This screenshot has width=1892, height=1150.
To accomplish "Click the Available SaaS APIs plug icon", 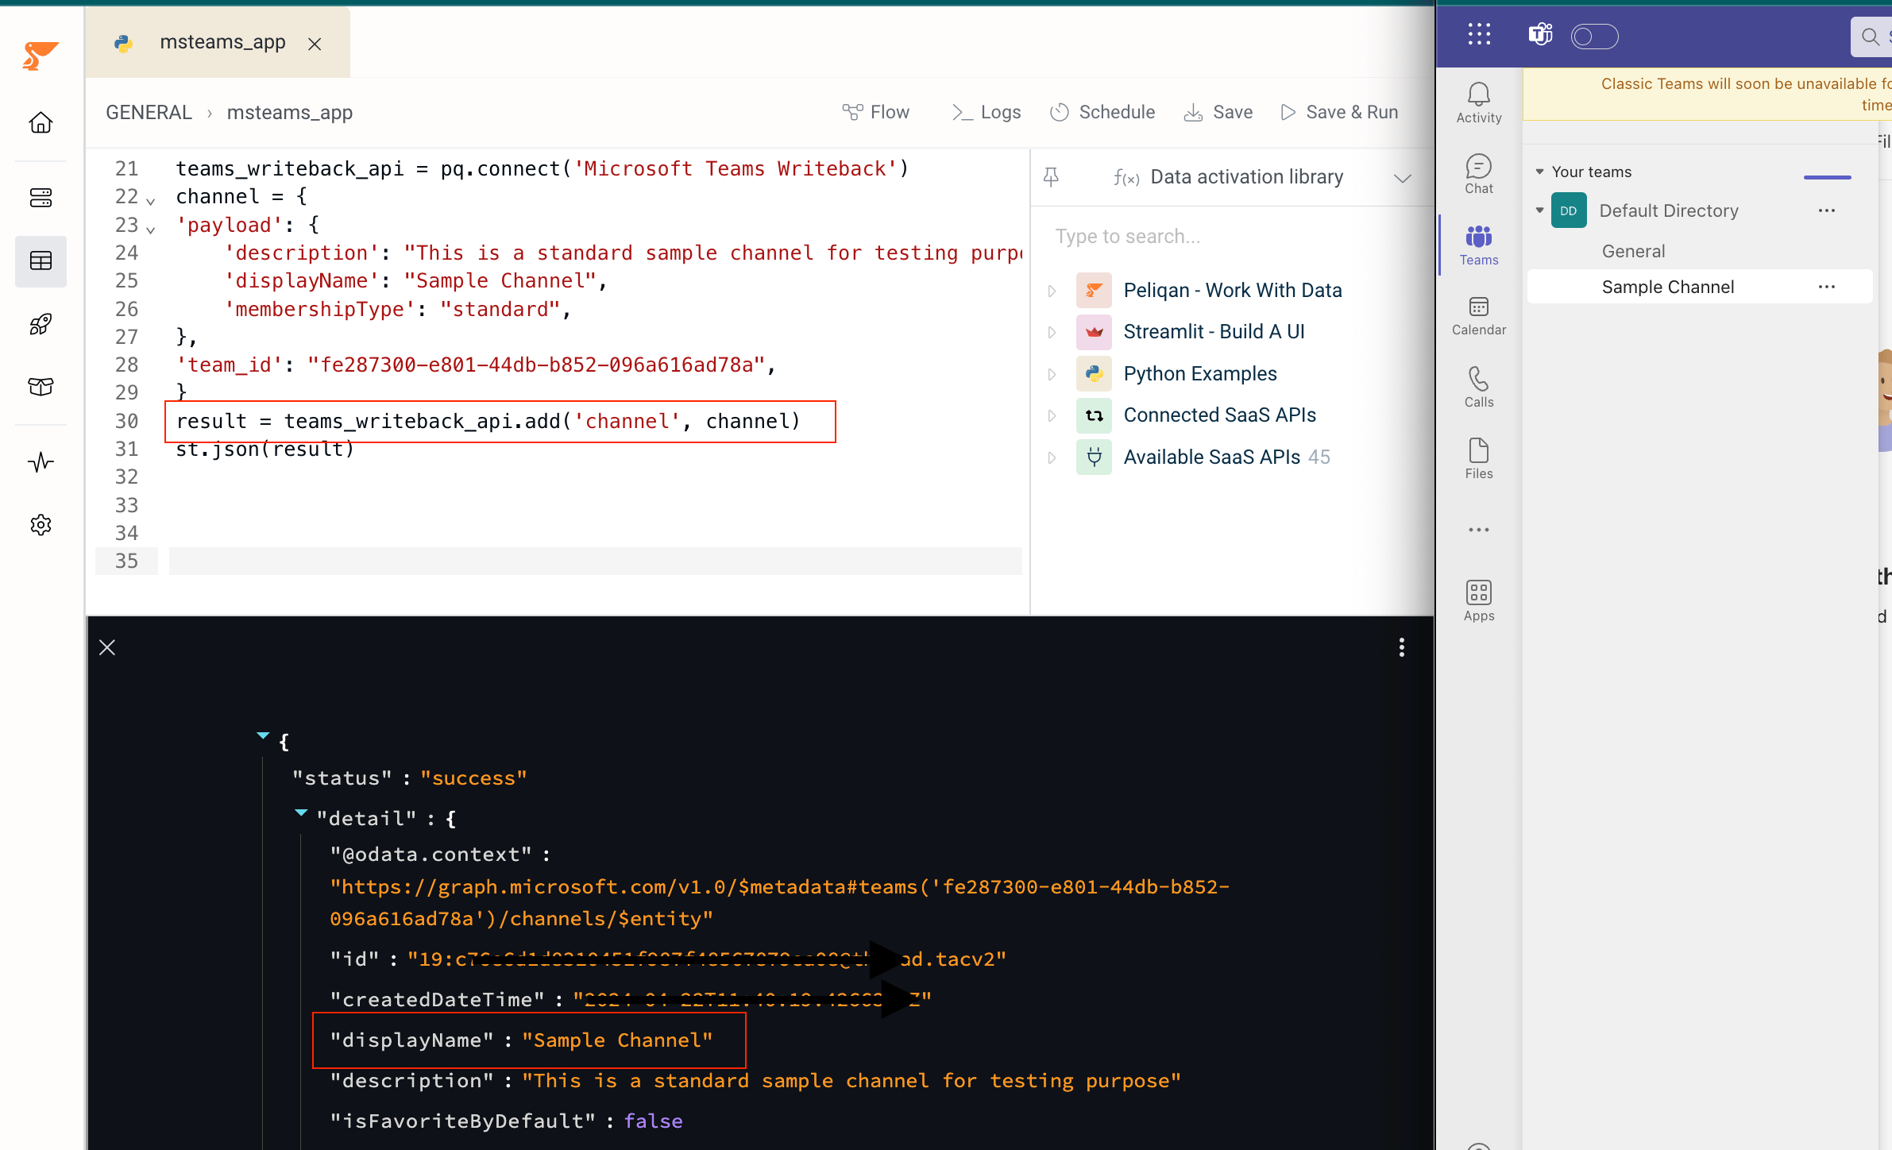I will pyautogui.click(x=1094, y=457).
